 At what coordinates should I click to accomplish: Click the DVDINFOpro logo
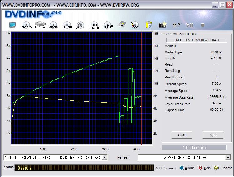[x=33, y=14]
